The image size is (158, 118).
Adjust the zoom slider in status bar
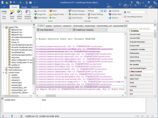tap(12, 116)
